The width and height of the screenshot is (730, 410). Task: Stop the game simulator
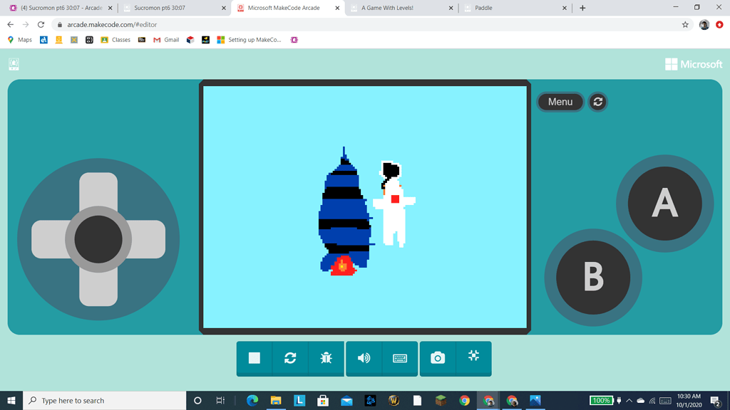[x=254, y=359]
